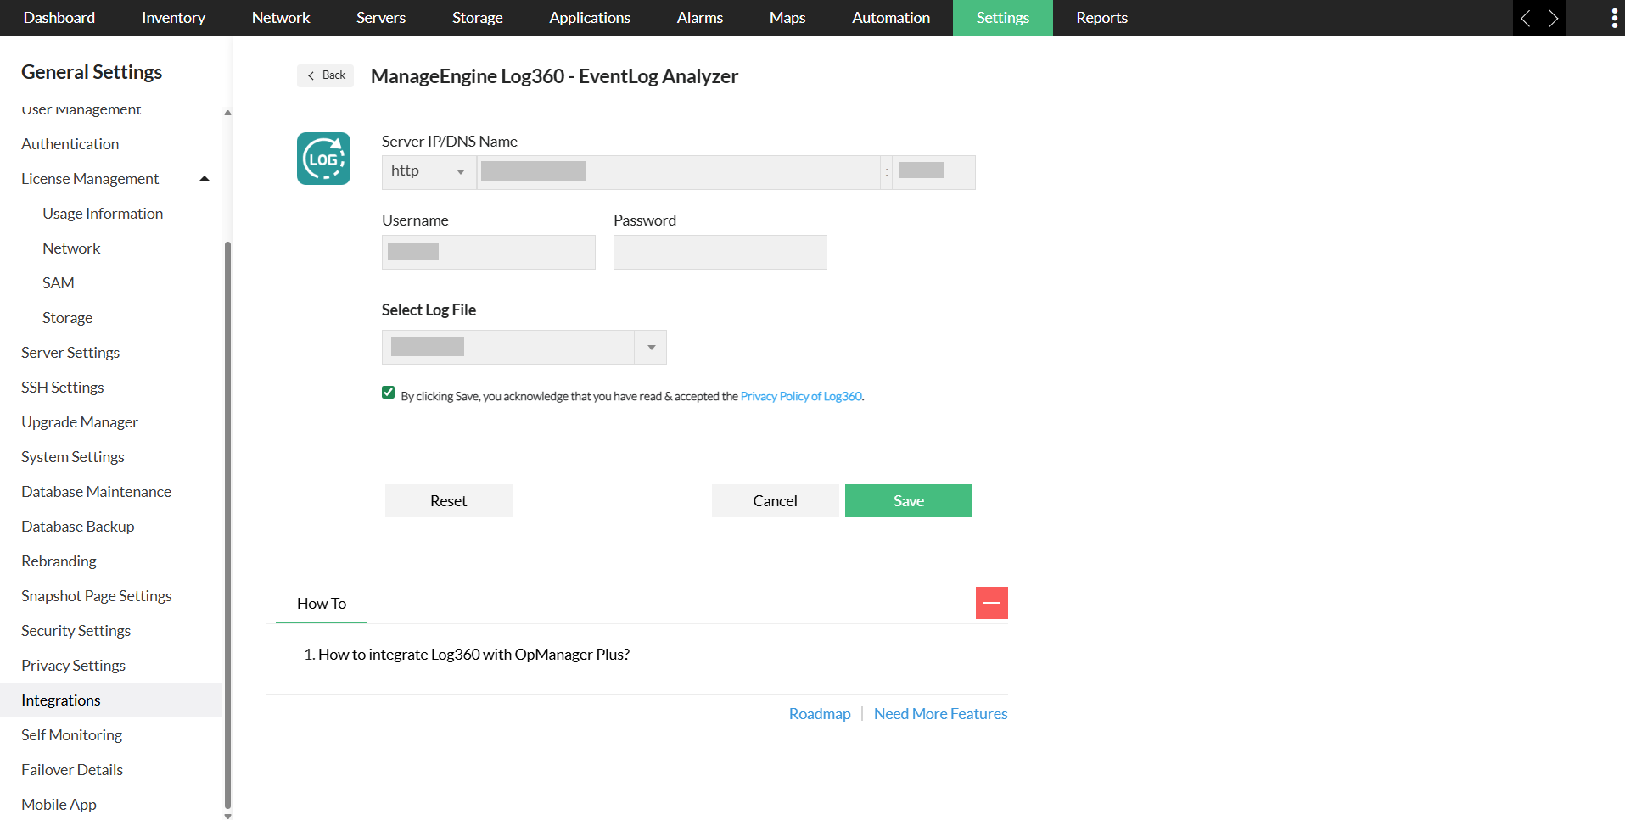The image size is (1625, 820).
Task: Open the Storage top menu tab
Action: (x=477, y=18)
